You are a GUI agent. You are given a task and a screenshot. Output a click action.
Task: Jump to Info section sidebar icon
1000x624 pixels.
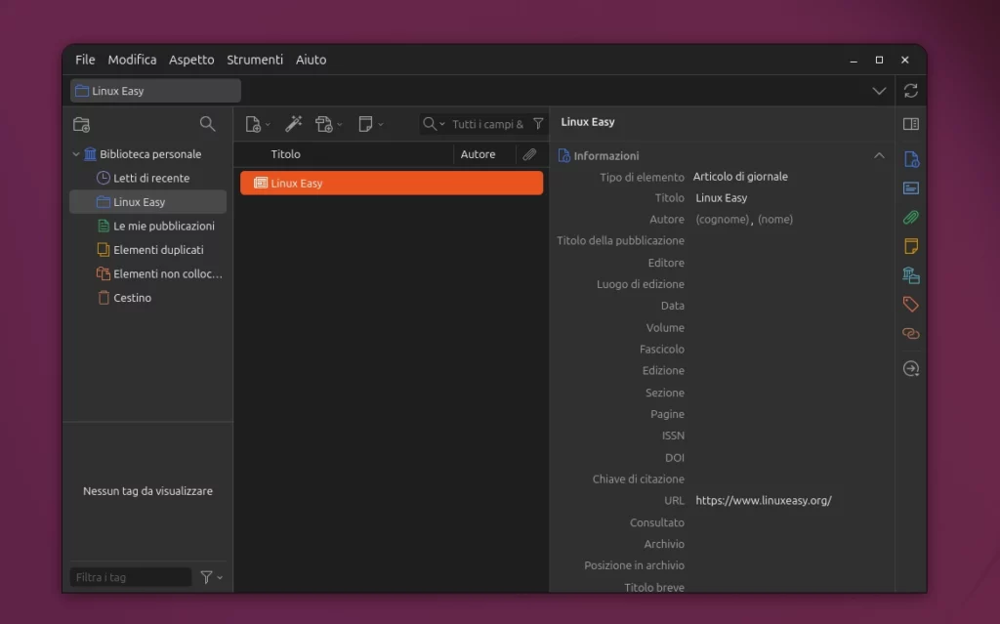point(911,159)
